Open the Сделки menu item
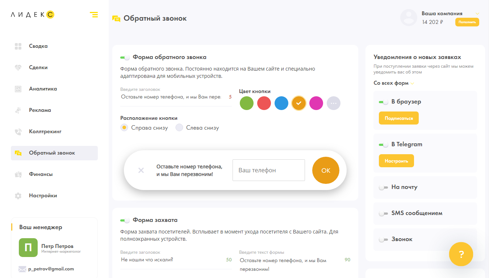Image resolution: width=489 pixels, height=278 pixels. (38, 68)
